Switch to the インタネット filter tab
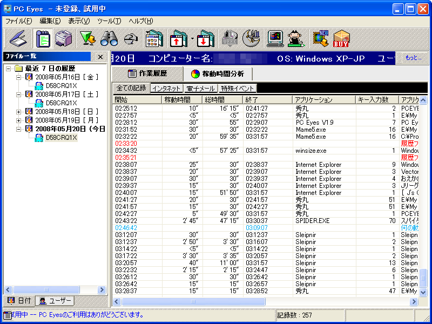This screenshot has height=324, width=432. click(167, 89)
